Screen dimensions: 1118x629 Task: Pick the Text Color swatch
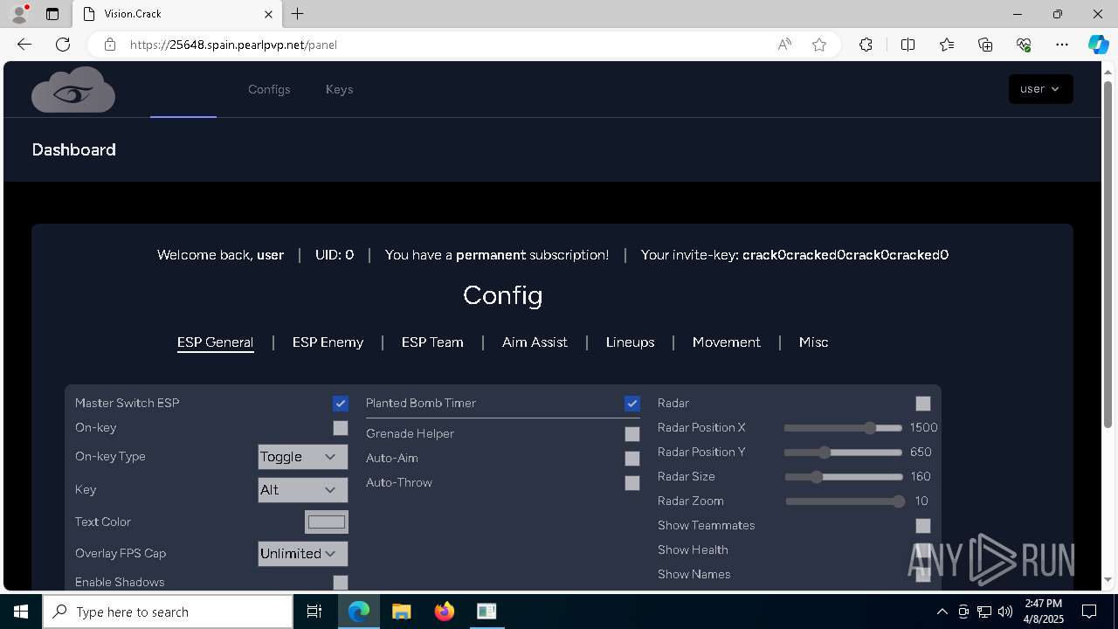click(327, 522)
